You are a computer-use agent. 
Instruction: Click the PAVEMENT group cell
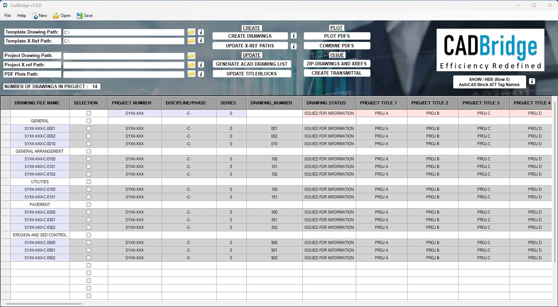pyautogui.click(x=40, y=205)
